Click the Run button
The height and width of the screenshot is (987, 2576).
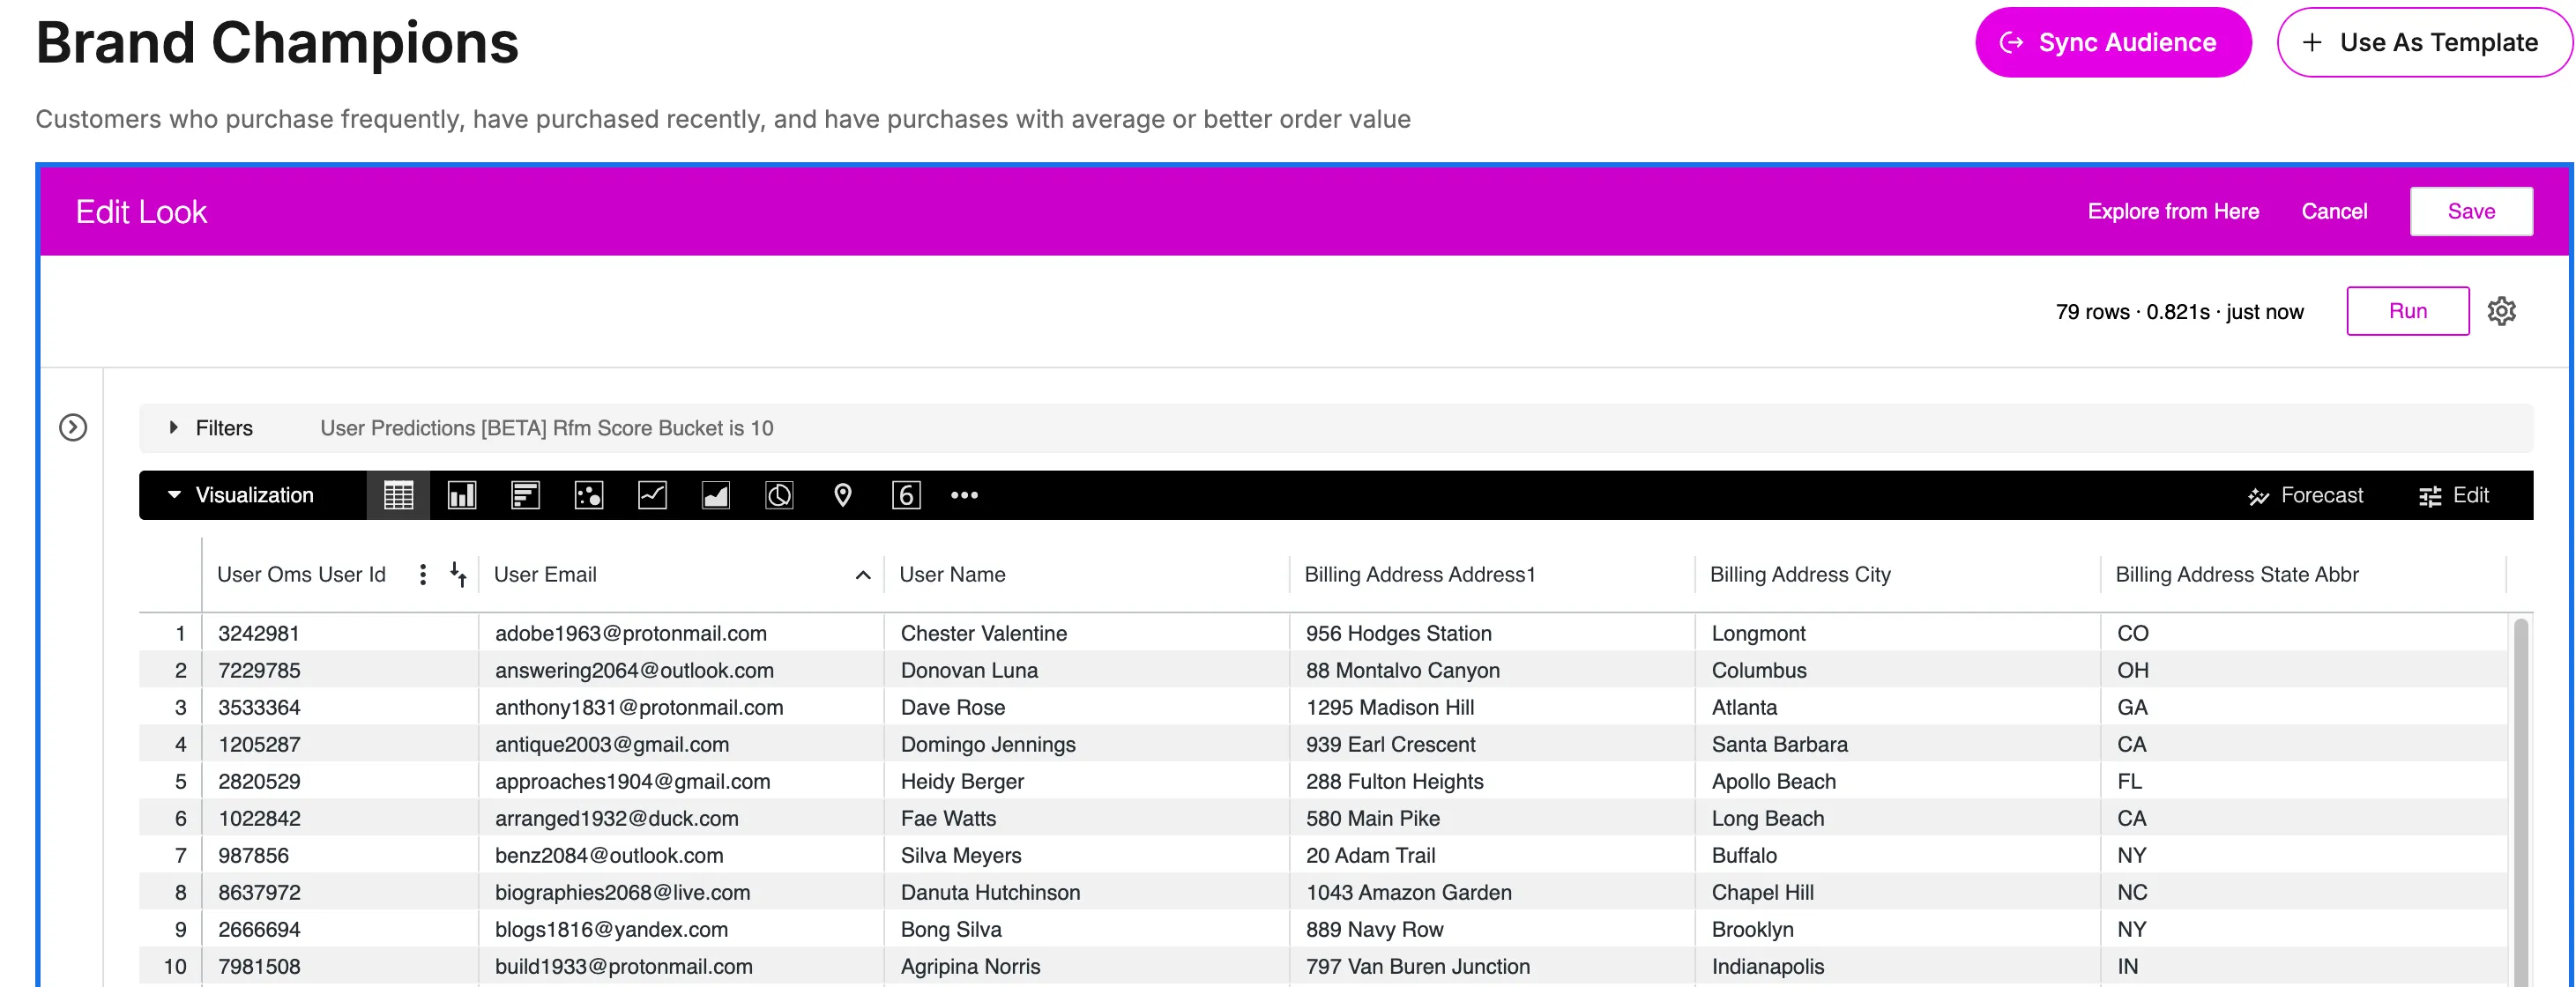(2407, 311)
